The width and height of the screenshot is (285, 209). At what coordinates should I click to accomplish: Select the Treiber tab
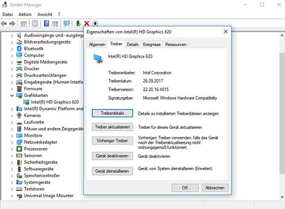[x=116, y=44]
